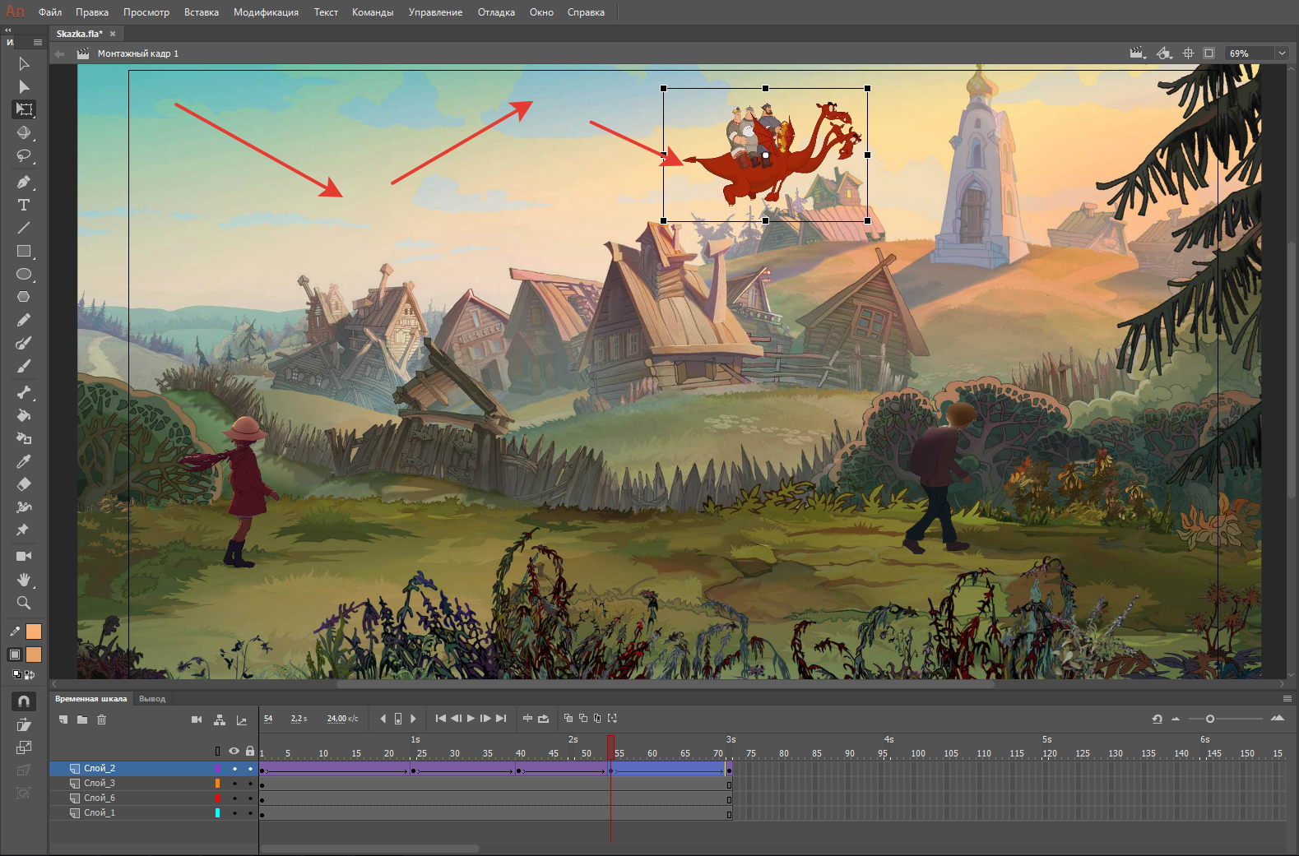Toggle show-all-layers eye column header
Image resolution: width=1299 pixels, height=856 pixels.
click(x=234, y=751)
